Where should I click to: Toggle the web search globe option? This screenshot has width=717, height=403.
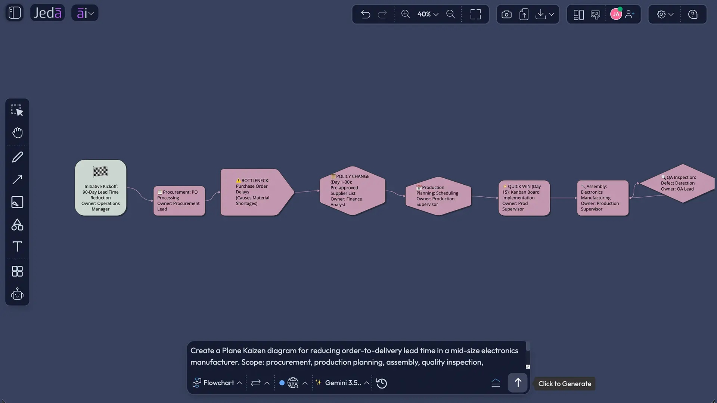(293, 383)
